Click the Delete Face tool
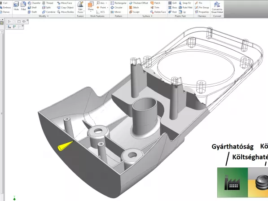268x201 pixels. tap(158, 12)
